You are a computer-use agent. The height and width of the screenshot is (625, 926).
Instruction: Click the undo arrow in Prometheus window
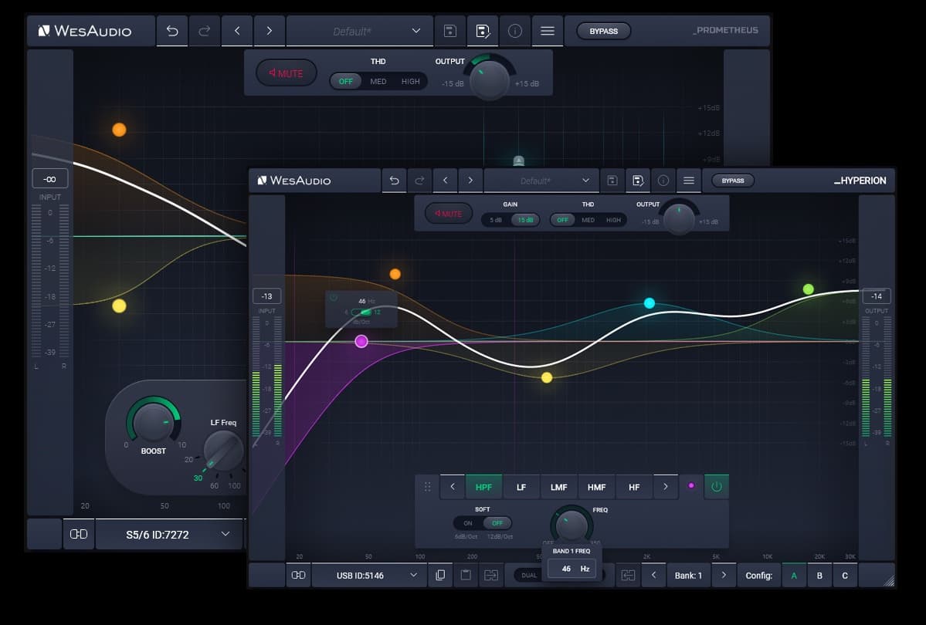[172, 32]
